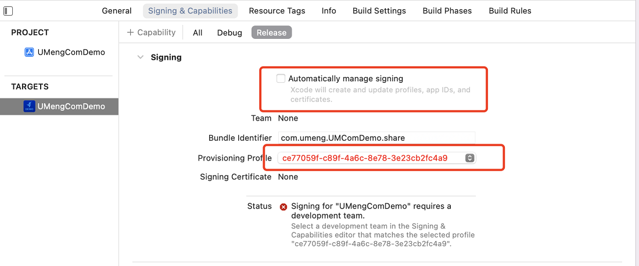Click the requires a development team status message
The width and height of the screenshot is (639, 266).
[371, 210]
